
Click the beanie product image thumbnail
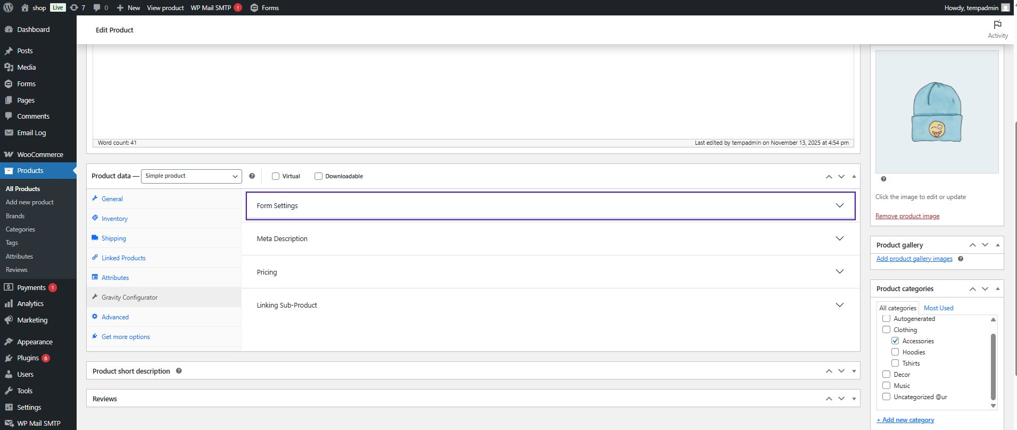pos(937,112)
